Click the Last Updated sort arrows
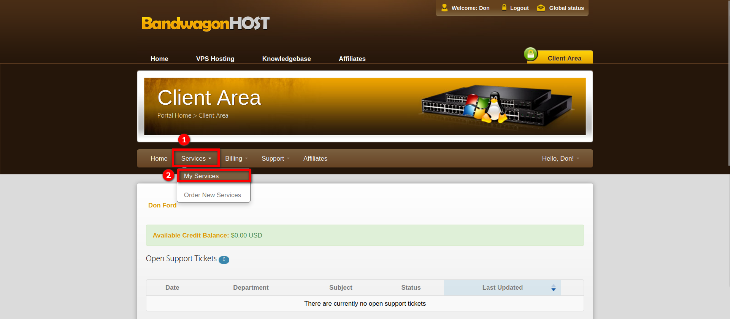This screenshot has height=319, width=730. click(x=553, y=288)
